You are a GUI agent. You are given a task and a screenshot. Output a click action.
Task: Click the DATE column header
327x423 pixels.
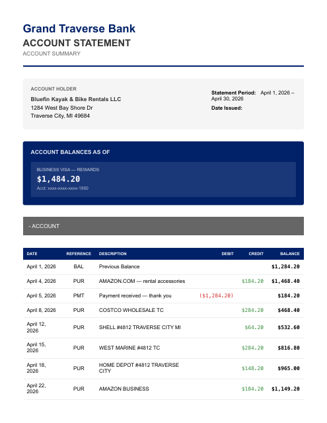coord(32,254)
